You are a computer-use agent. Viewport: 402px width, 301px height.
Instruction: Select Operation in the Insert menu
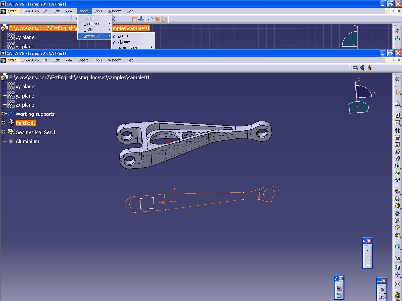95,36
